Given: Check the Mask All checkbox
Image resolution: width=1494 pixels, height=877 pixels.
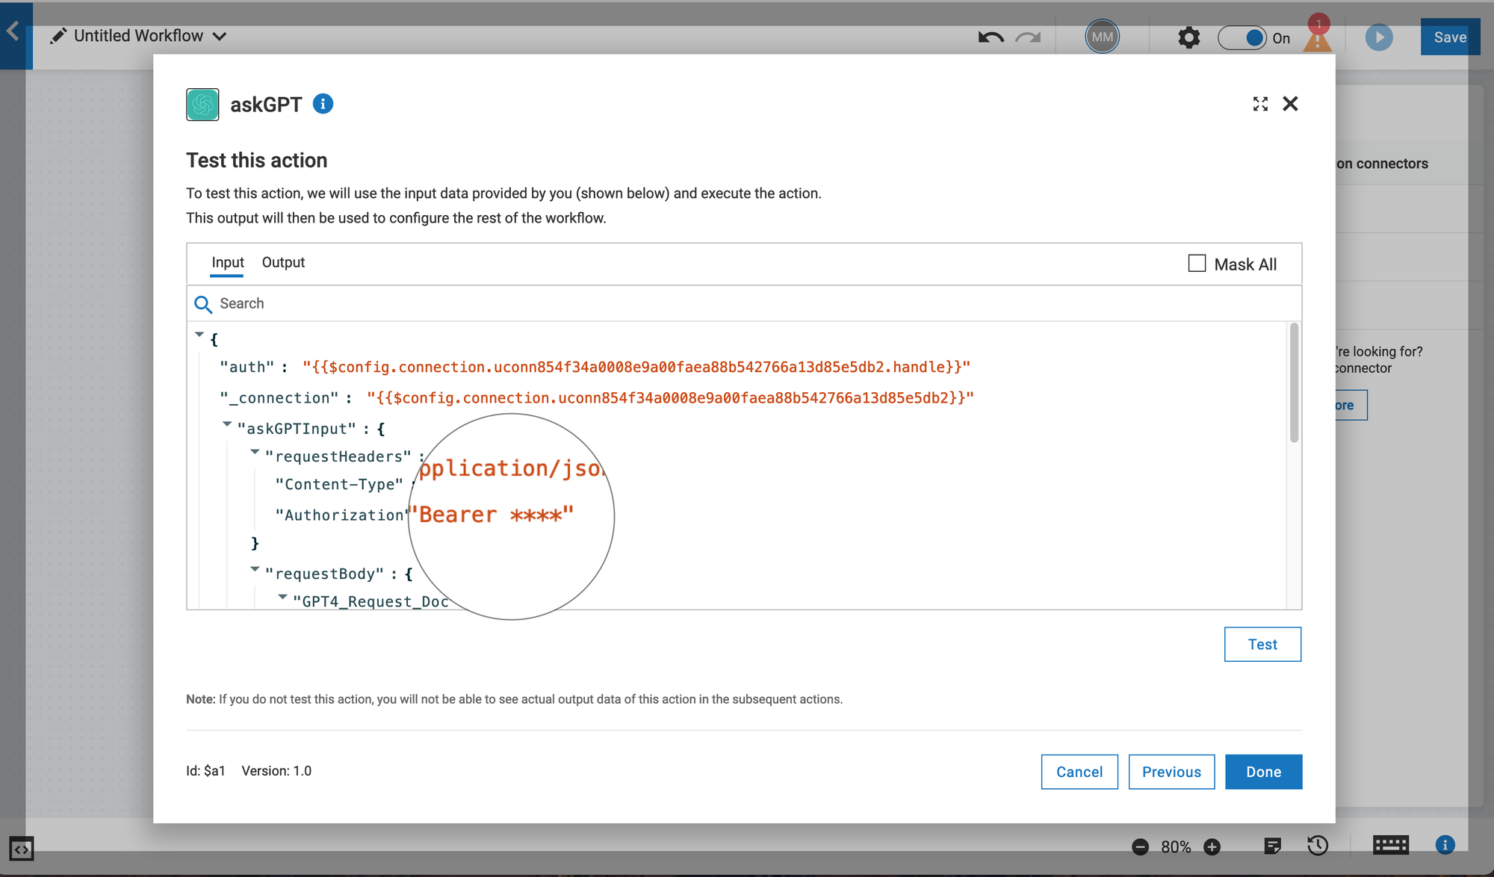Looking at the screenshot, I should [1197, 264].
